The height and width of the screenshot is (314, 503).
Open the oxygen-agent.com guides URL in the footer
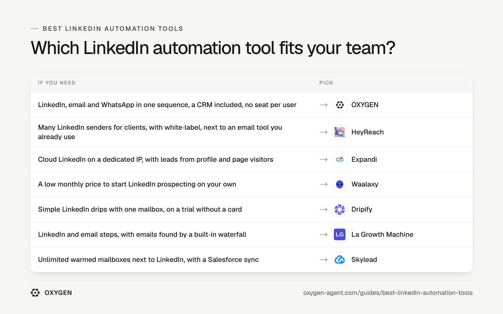pos(388,293)
